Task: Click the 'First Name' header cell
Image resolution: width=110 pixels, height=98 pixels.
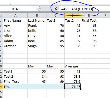Action: [15, 20]
